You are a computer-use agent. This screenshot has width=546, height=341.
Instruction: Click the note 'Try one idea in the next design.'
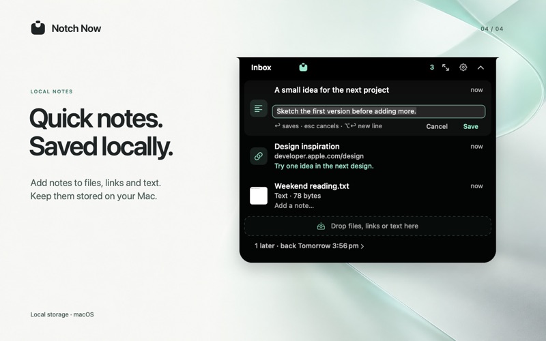[324, 166]
